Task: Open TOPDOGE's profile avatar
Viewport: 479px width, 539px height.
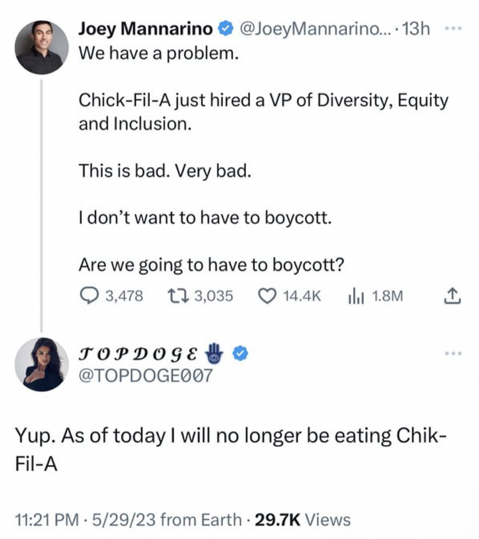Action: 41,364
